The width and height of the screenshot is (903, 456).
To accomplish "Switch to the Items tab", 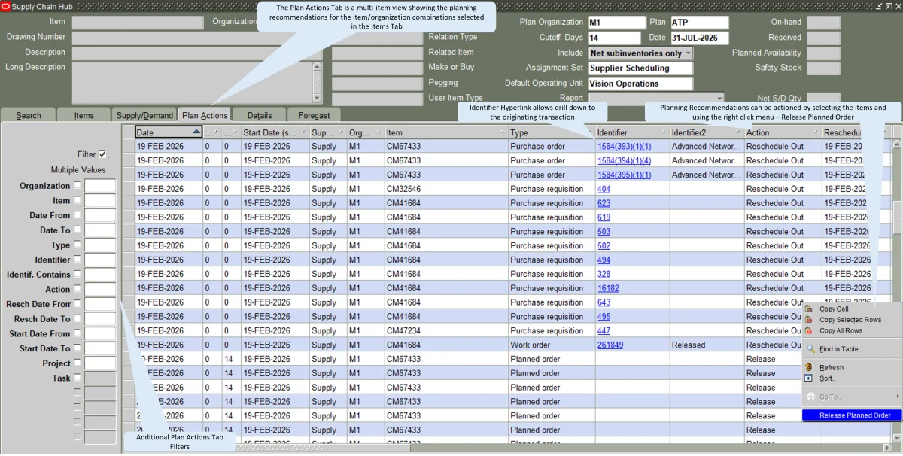I will 84,115.
